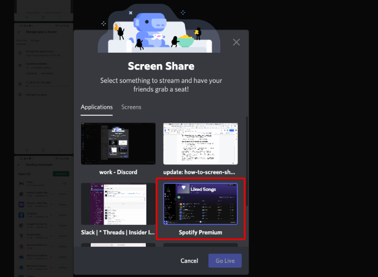Start streaming with Go Live
The height and width of the screenshot is (277, 378).
click(225, 261)
